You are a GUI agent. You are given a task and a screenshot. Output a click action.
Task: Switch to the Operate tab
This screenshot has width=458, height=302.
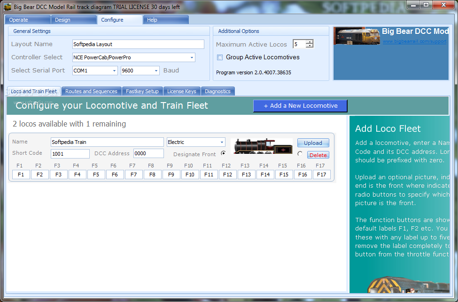28,20
